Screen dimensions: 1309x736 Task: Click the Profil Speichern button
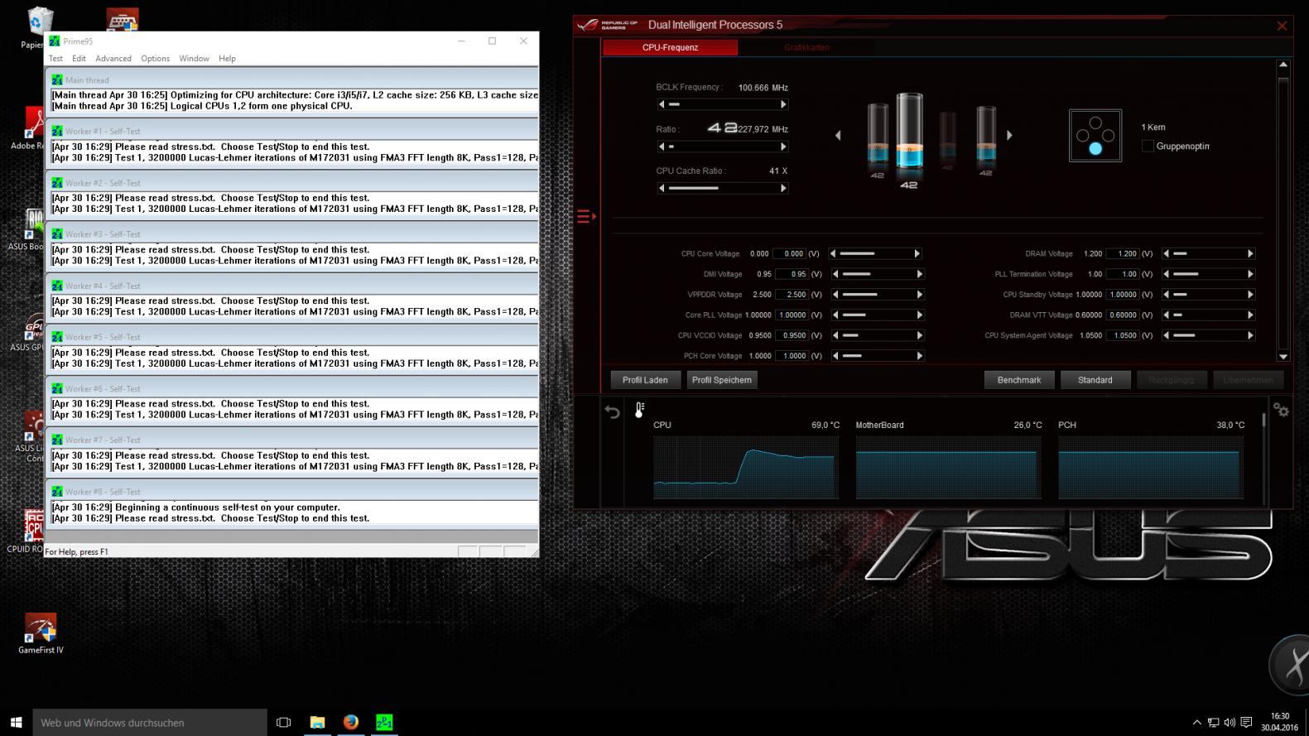coord(722,380)
